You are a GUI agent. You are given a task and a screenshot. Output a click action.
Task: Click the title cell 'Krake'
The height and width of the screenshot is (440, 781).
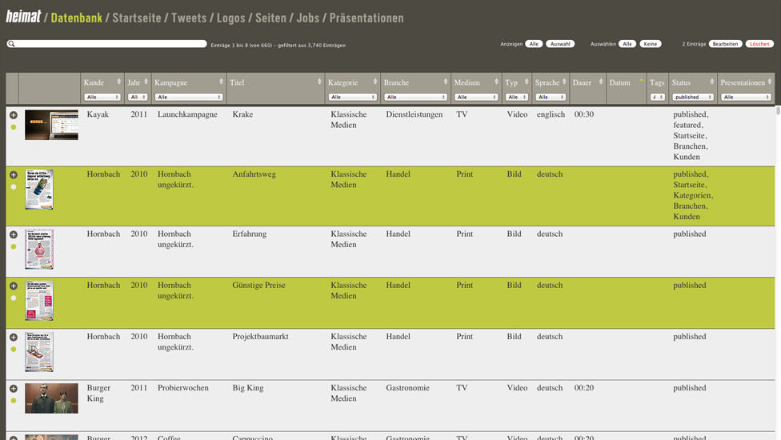click(x=242, y=114)
